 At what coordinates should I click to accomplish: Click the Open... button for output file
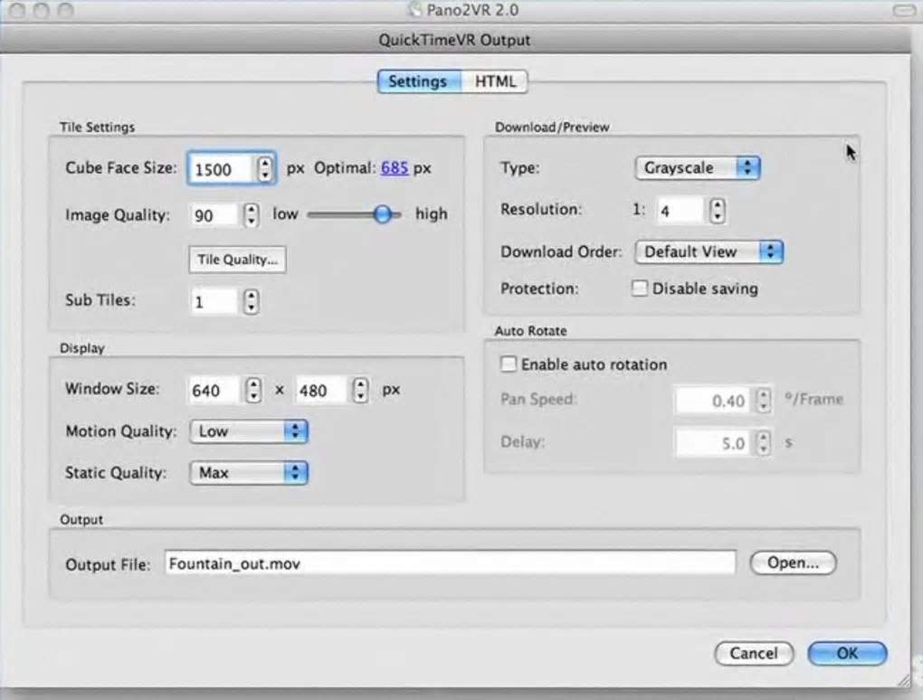tap(793, 563)
